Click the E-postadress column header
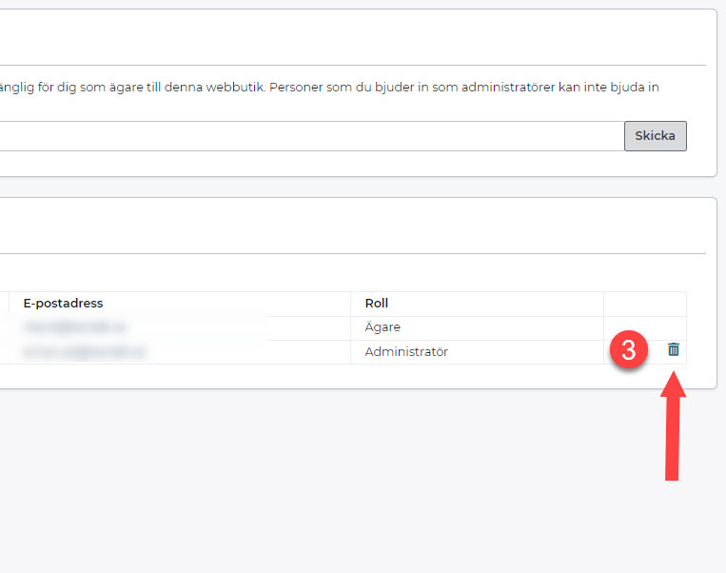Viewport: 726px width, 573px height. pyautogui.click(x=63, y=304)
